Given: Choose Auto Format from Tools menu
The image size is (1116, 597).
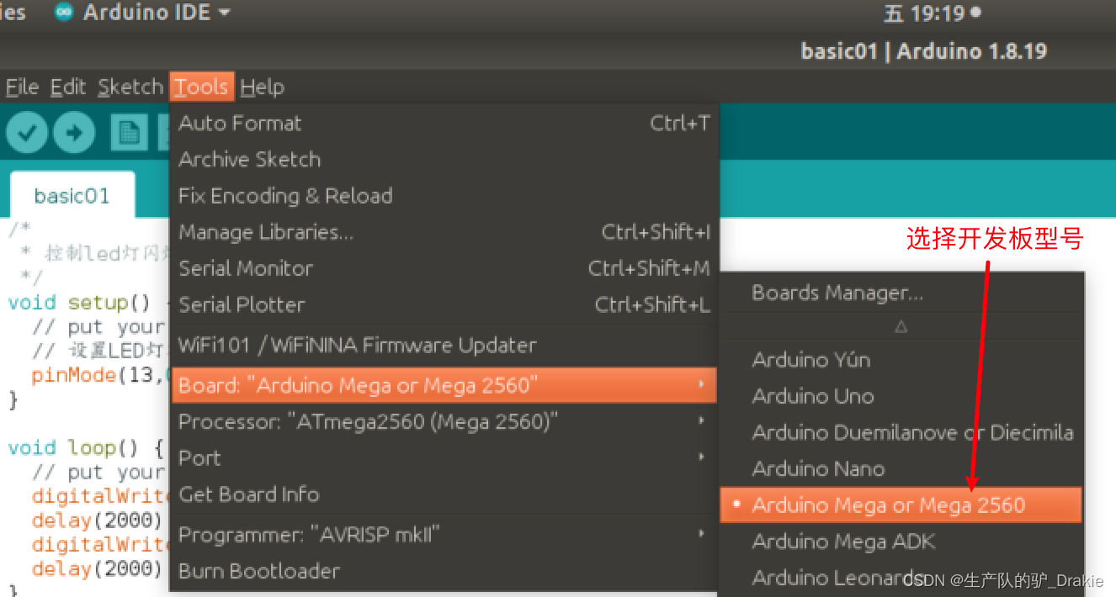Looking at the screenshot, I should (x=444, y=123).
